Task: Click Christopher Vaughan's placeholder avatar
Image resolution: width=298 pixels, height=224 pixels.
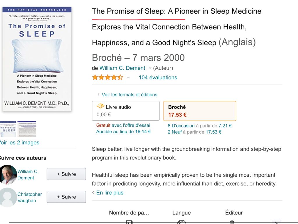Action: point(8,197)
